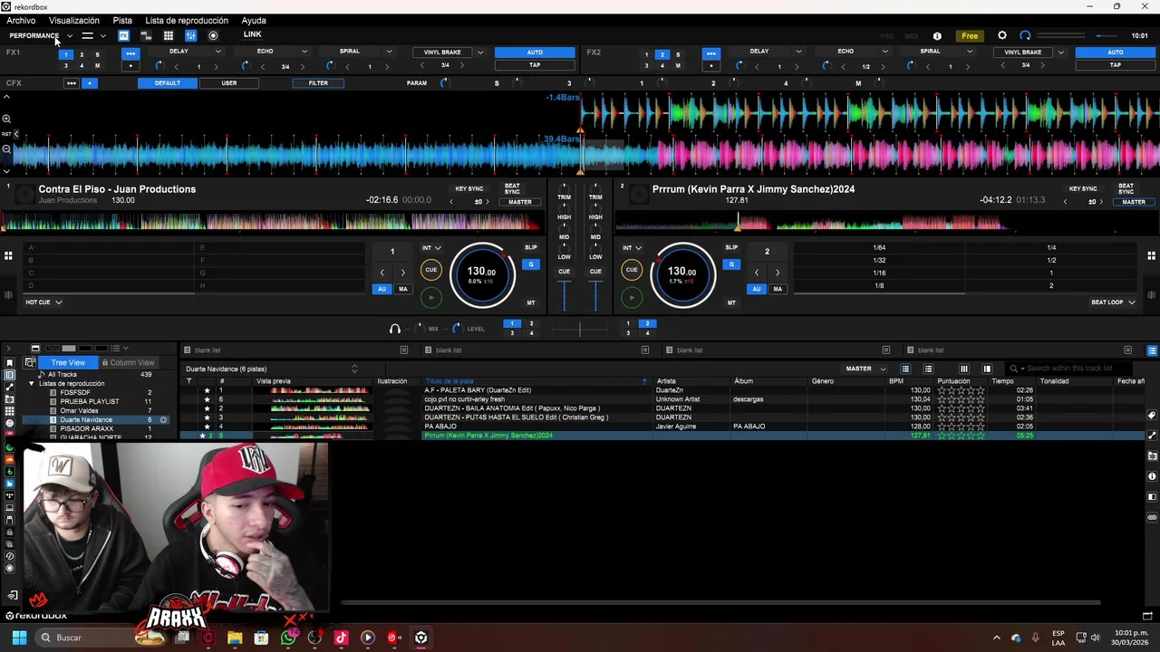This screenshot has height=652, width=1160.
Task: Open Windows Start menu
Action: pos(19,638)
